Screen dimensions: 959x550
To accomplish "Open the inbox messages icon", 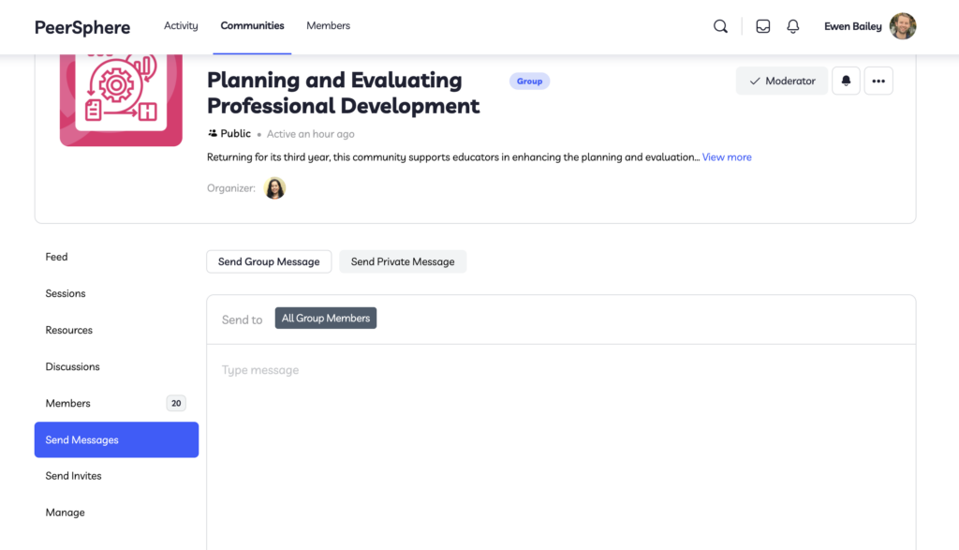I will click(762, 26).
